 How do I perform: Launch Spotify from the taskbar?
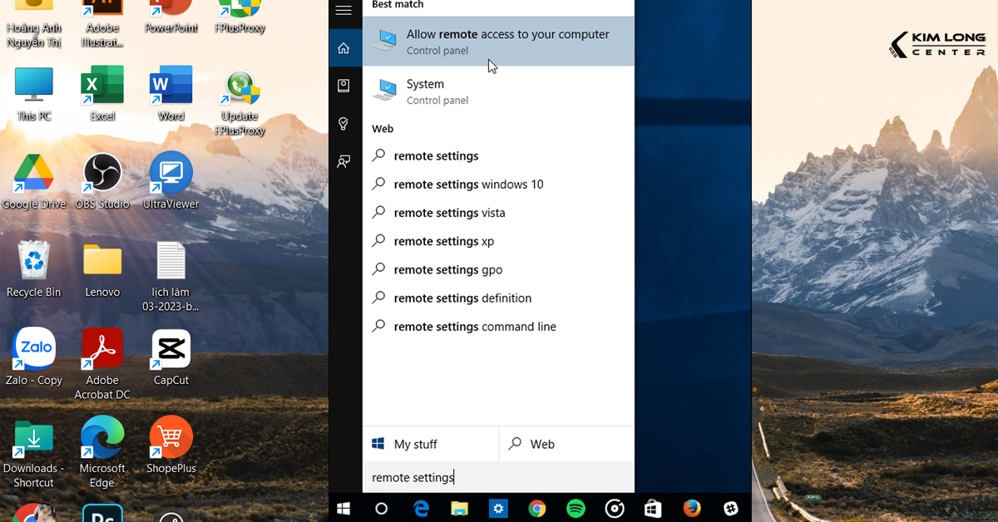576,508
